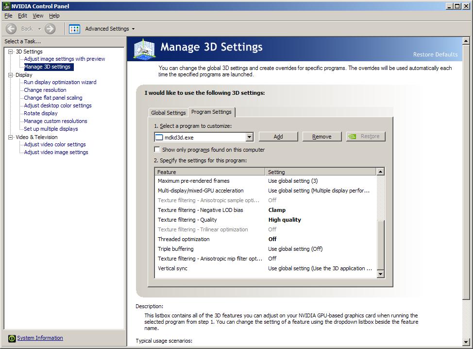Click the mdkd3d.exe program icon
Screen dimensions: 473x349
point(159,138)
